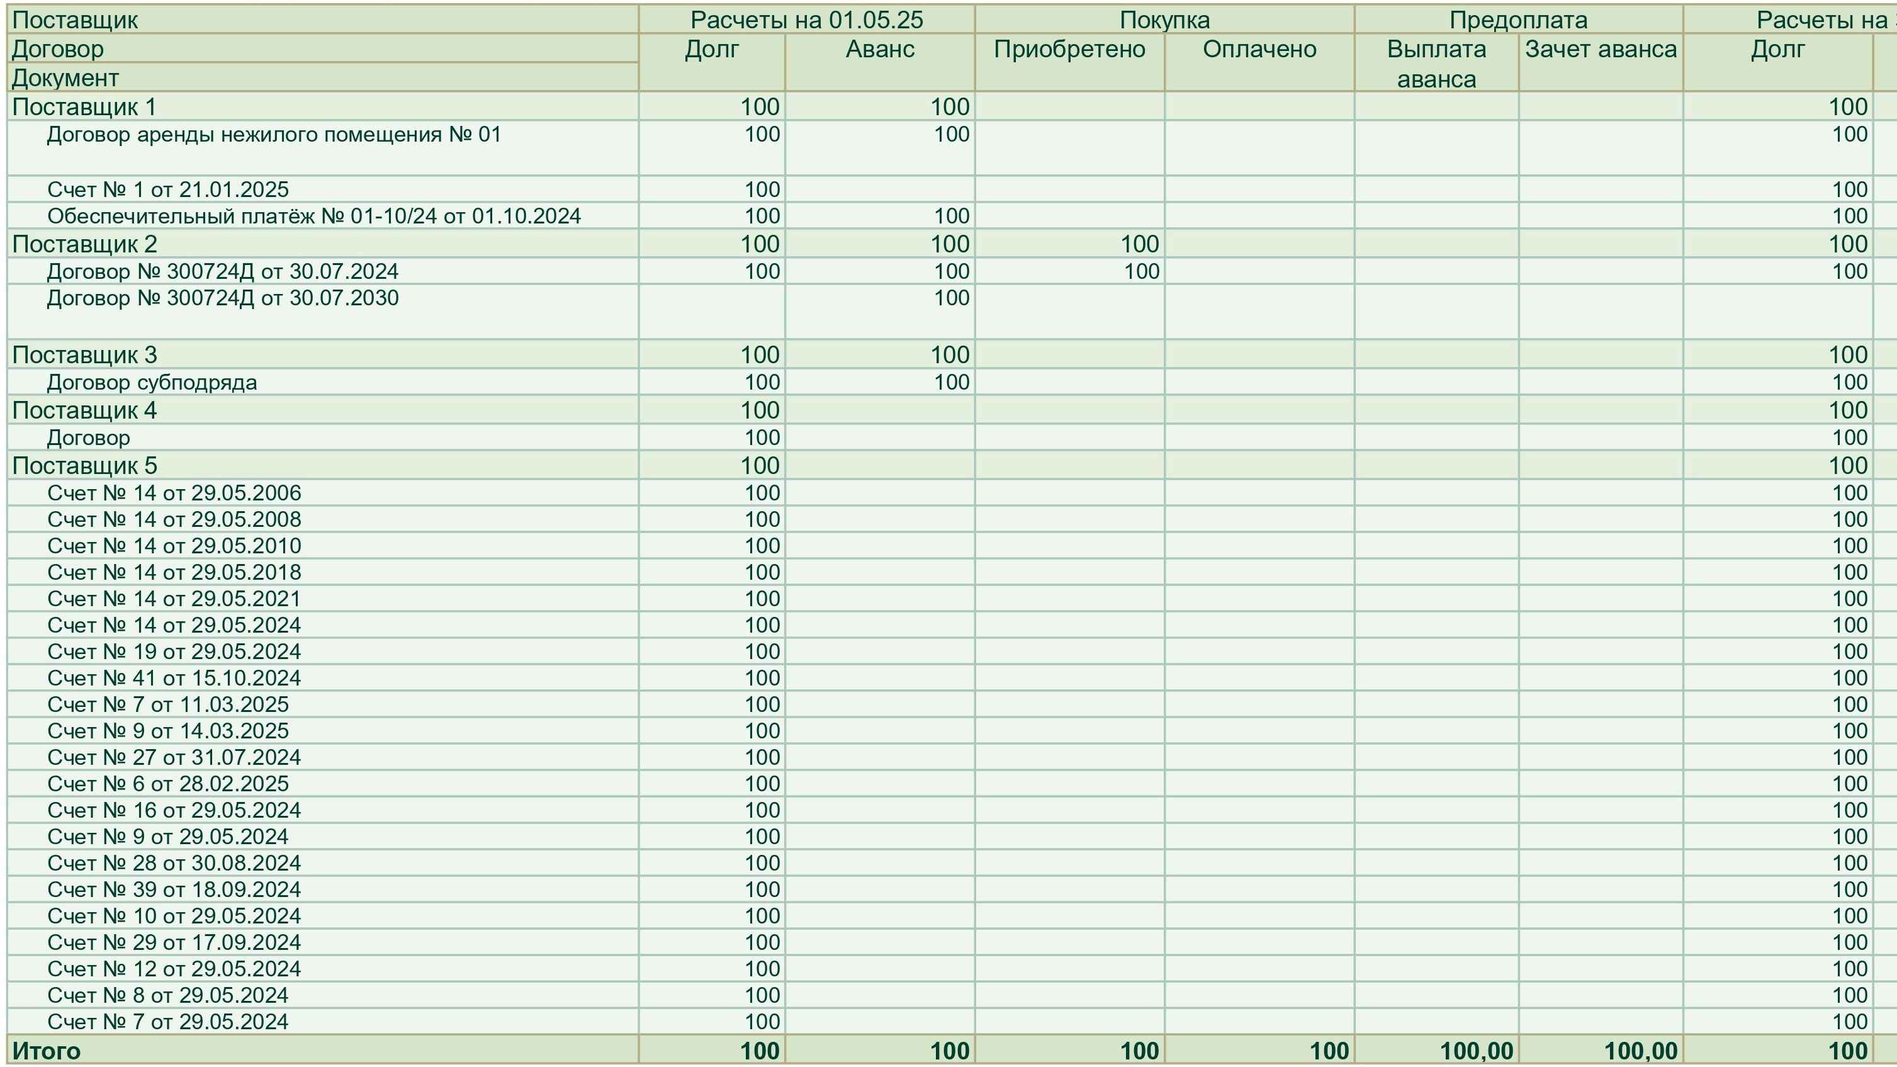Select the Зачет аванса column header
This screenshot has width=1897, height=1067.
point(1600,49)
